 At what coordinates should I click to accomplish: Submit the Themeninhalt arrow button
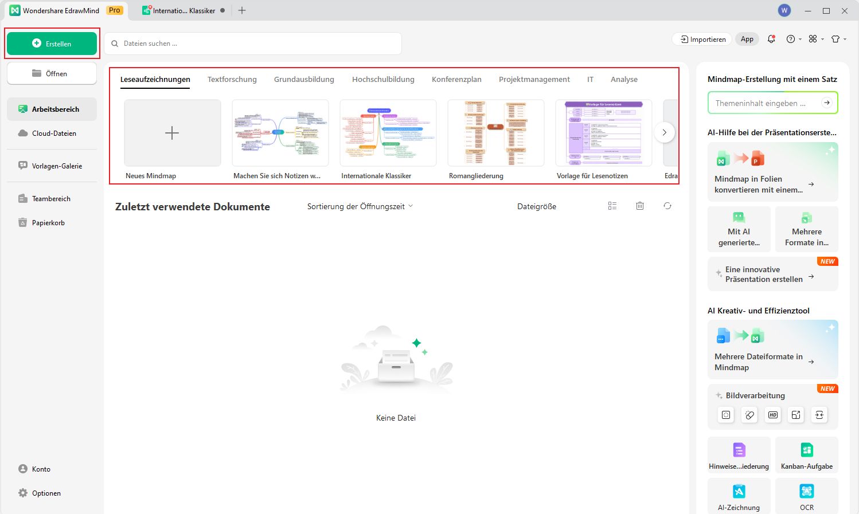point(826,103)
